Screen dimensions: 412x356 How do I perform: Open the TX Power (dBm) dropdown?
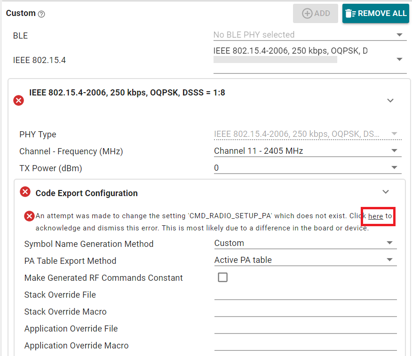(307, 168)
